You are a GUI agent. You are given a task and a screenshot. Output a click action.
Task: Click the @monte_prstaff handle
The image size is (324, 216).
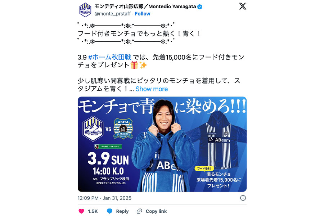pos(113,14)
